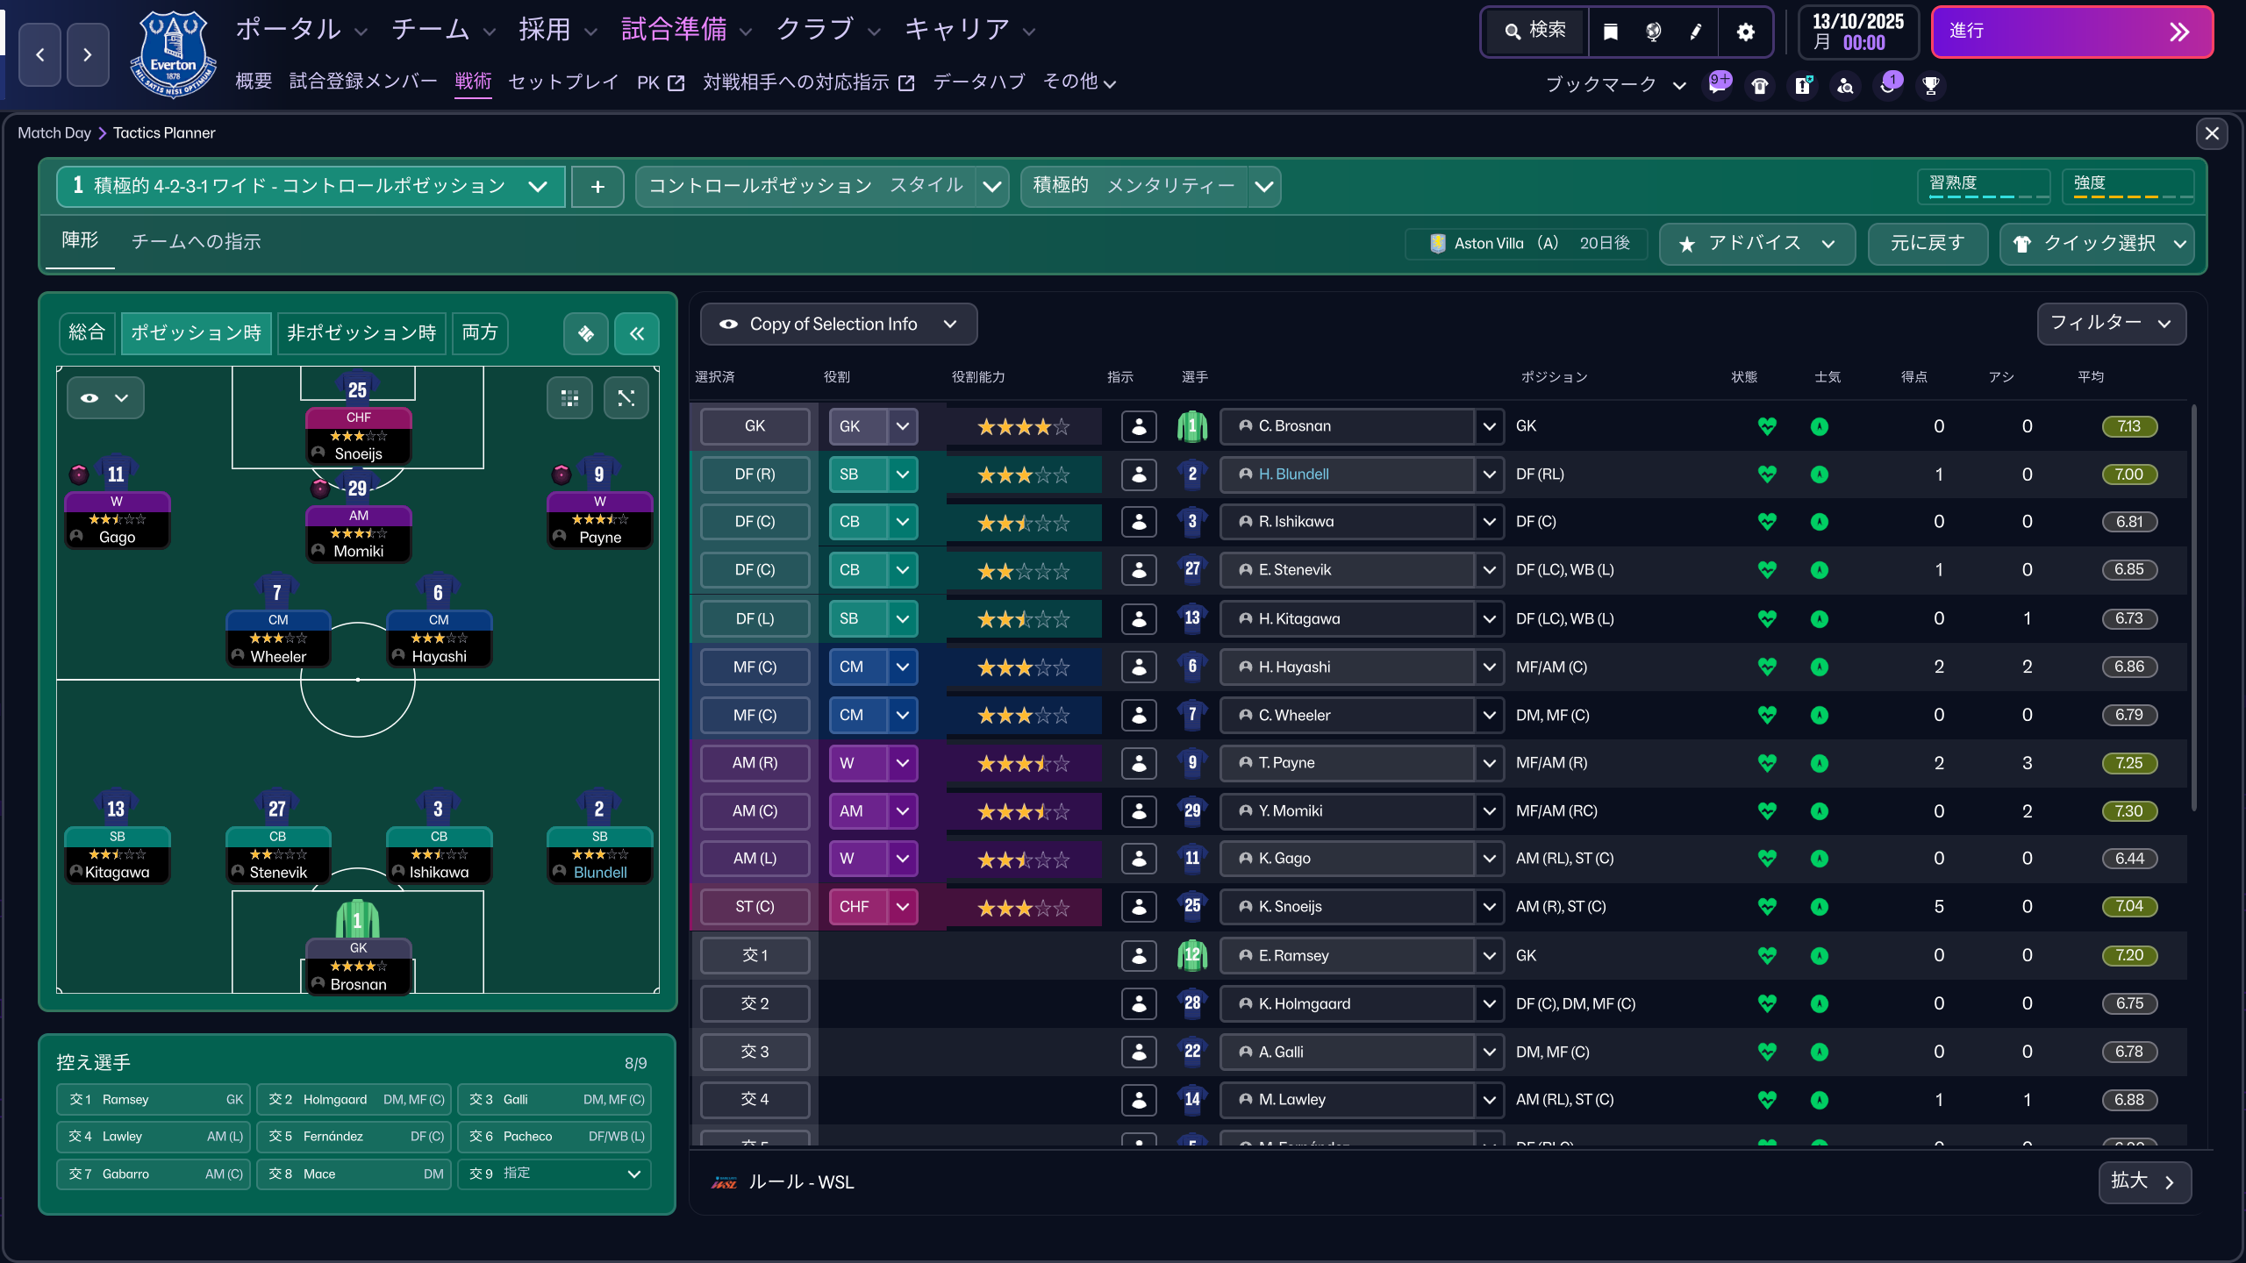Expand the Copy of Selection Info view dropdown
The height and width of the screenshot is (1263, 2246).
point(838,325)
